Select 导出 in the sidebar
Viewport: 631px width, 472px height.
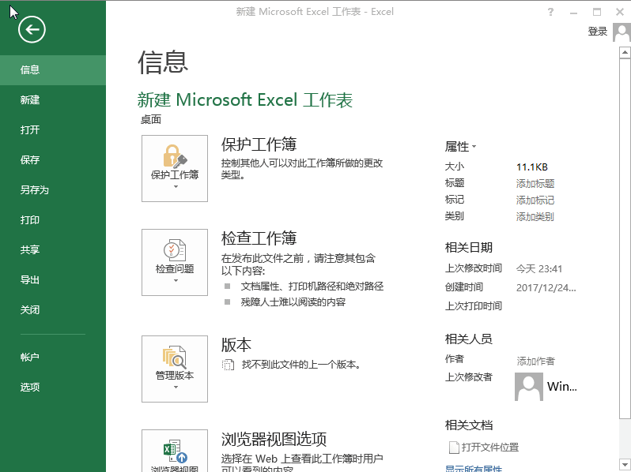pos(53,279)
